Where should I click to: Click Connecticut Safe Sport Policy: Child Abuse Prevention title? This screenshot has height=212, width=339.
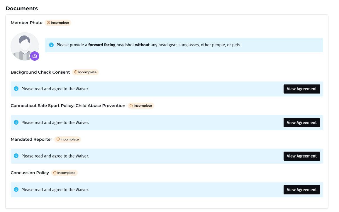coord(68,106)
